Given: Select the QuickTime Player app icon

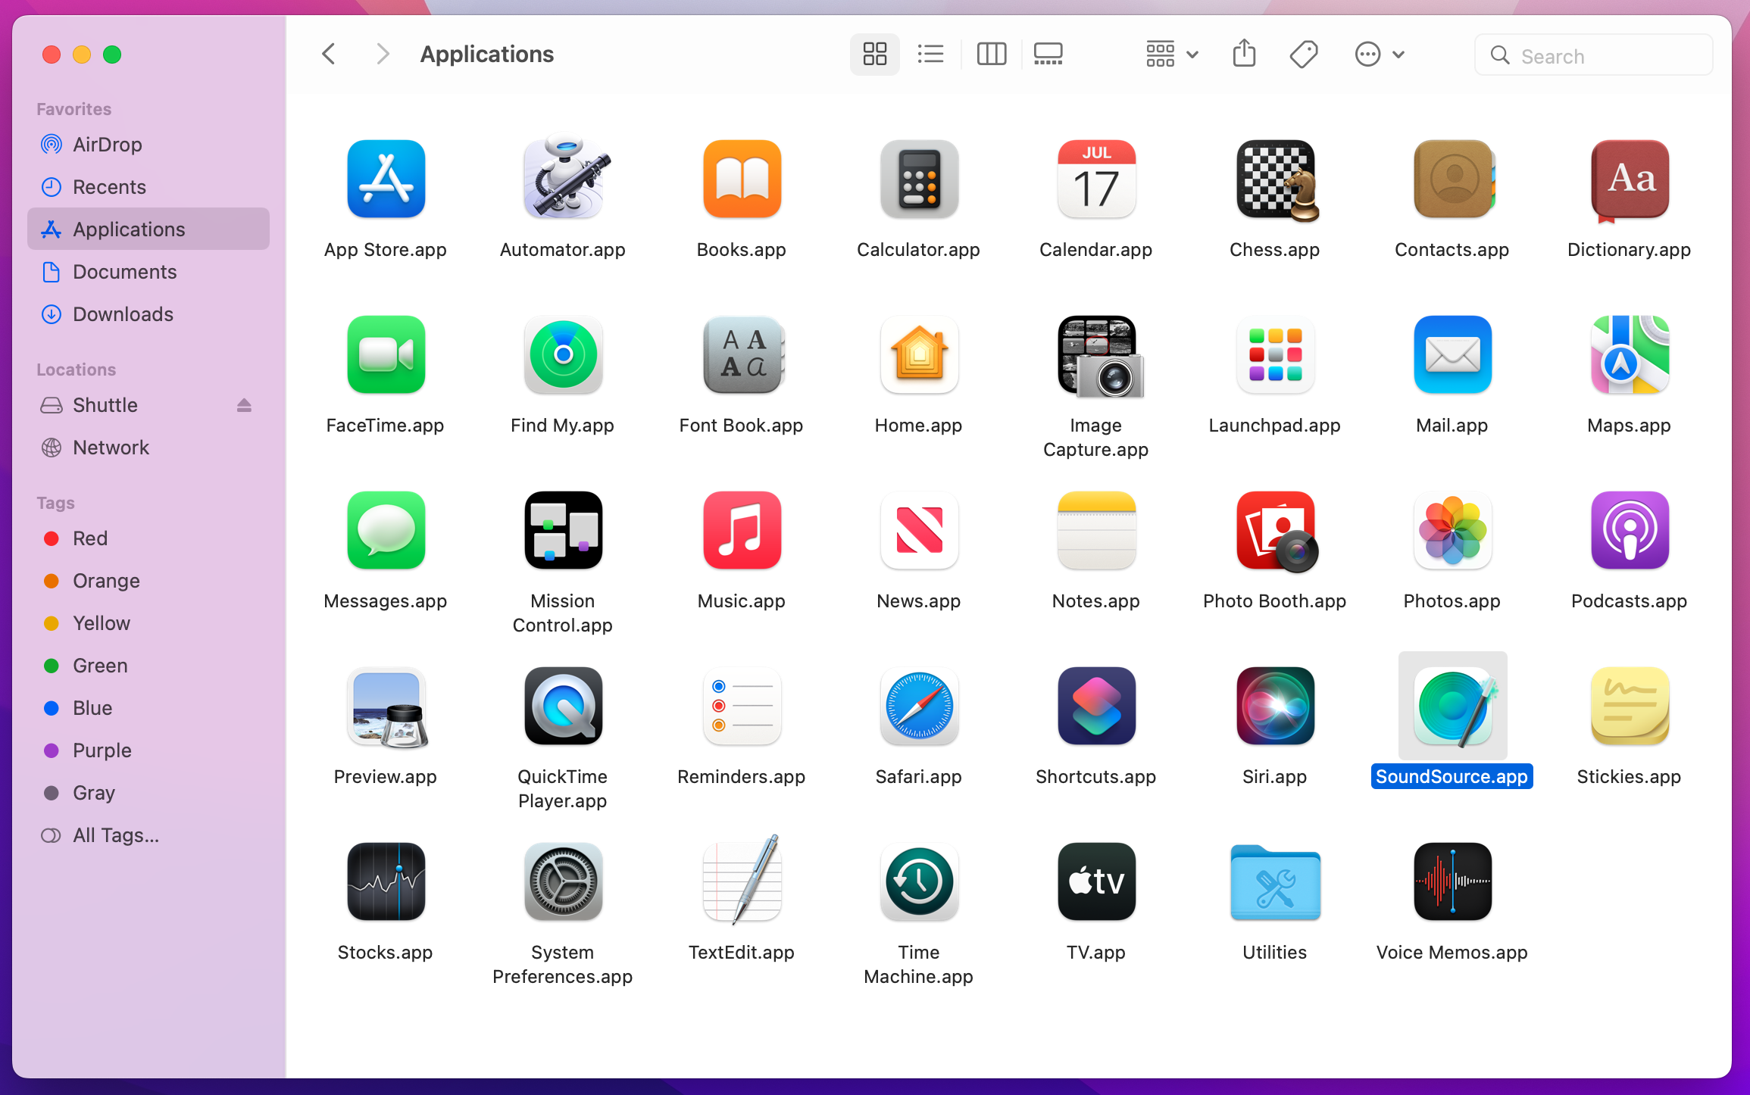Looking at the screenshot, I should coord(564,706).
